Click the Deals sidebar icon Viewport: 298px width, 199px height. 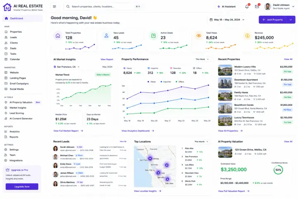click(x=6, y=49)
